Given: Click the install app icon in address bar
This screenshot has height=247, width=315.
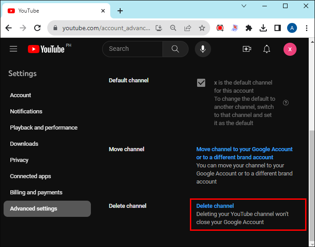Looking at the screenshot, I should pyautogui.click(x=159, y=28).
